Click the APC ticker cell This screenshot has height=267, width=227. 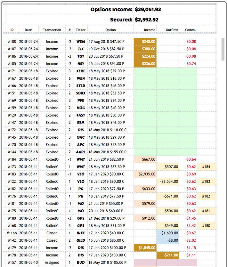pyautogui.click(x=81, y=145)
